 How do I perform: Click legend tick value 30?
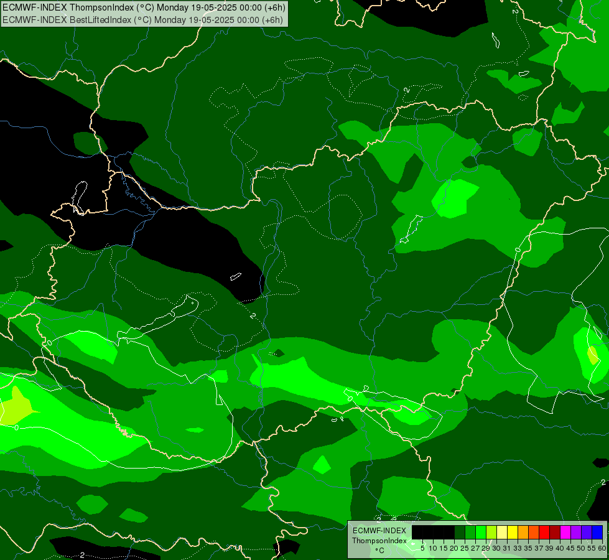point(496,548)
